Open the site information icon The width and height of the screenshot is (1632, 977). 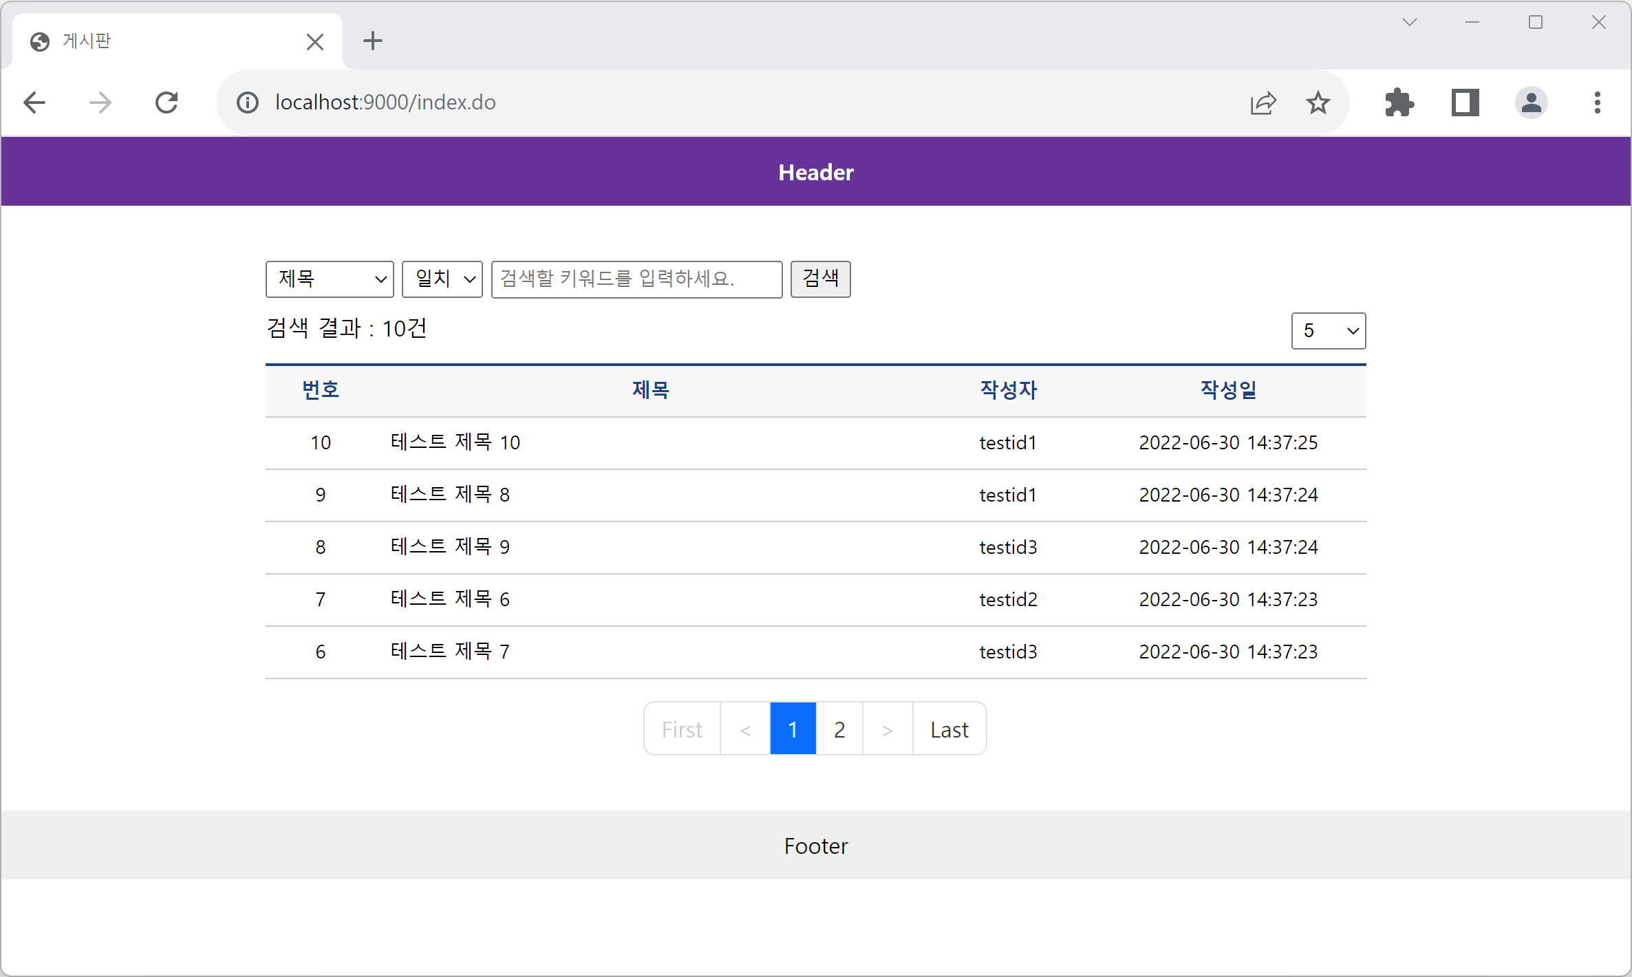coord(248,103)
